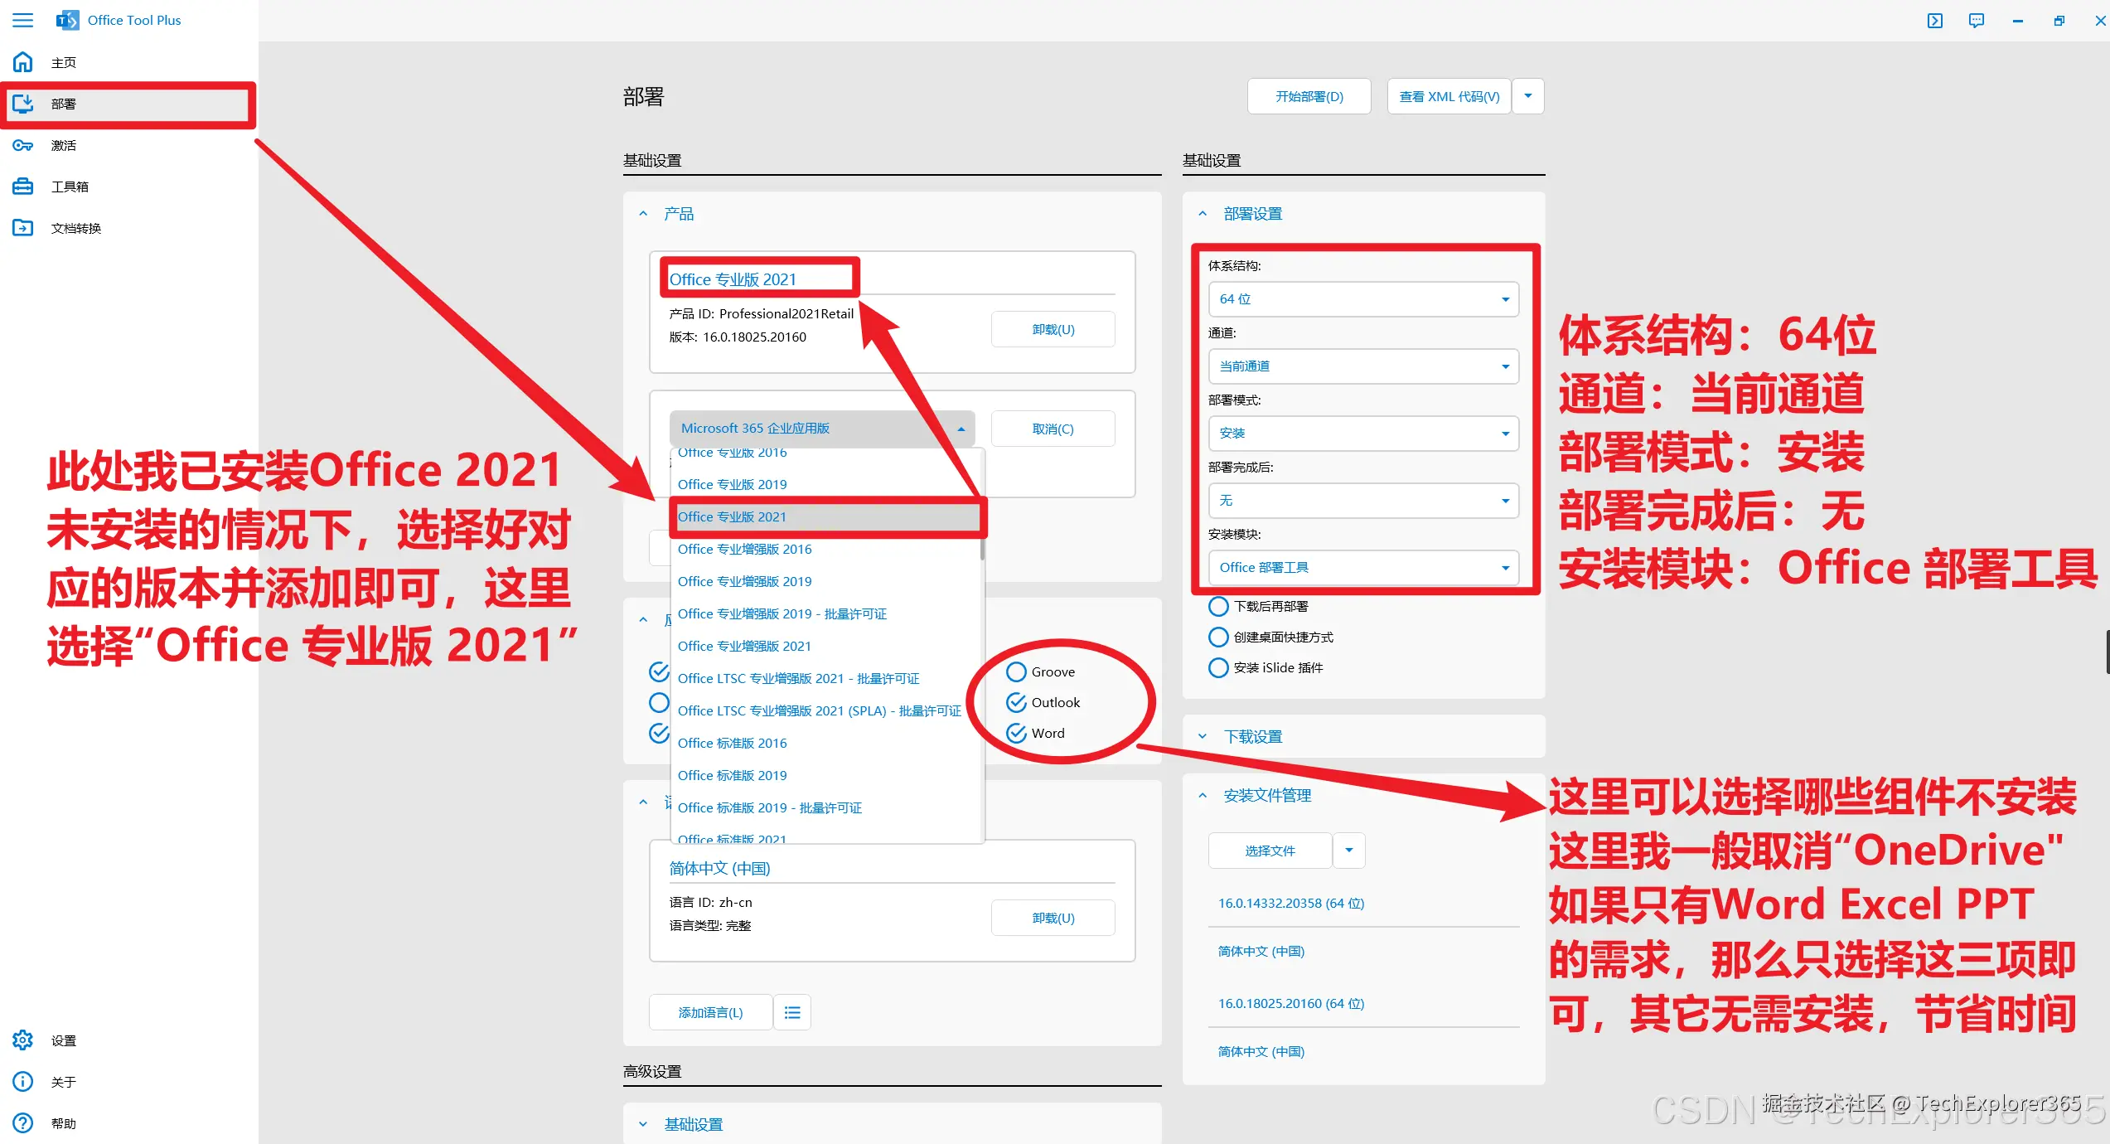Click the home icon in sidebar
Image resolution: width=2110 pixels, height=1144 pixels.
(23, 62)
